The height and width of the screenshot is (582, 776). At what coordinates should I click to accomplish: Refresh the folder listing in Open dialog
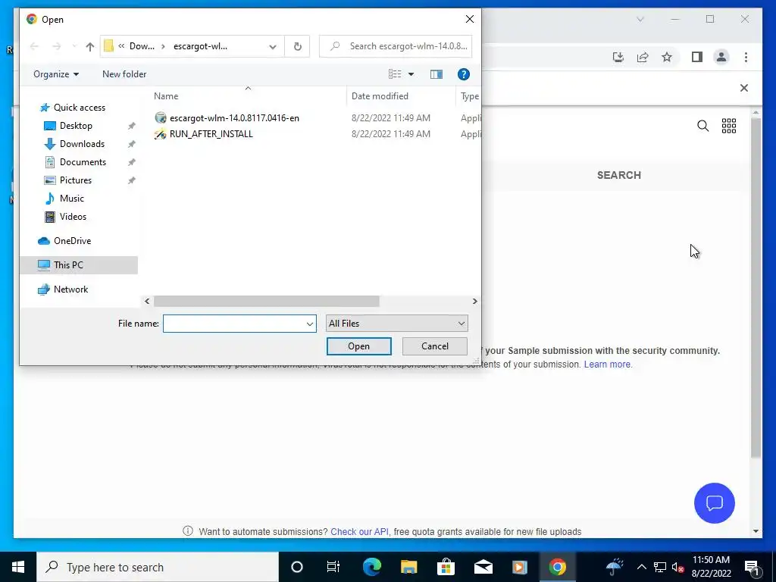297,46
